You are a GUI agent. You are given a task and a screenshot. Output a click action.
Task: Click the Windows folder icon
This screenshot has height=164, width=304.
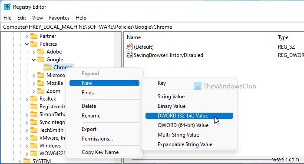34,146
